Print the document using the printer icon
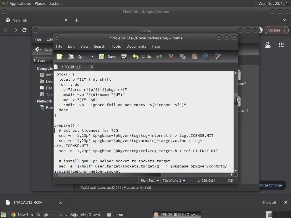 point(124,56)
